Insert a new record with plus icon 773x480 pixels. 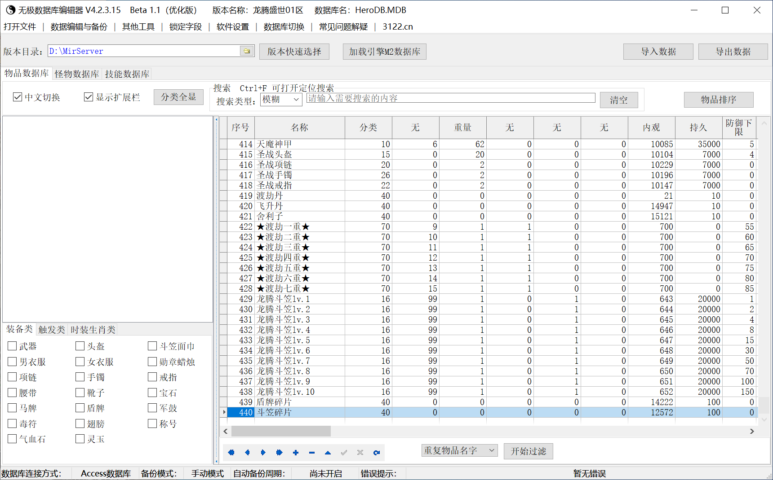(296, 453)
